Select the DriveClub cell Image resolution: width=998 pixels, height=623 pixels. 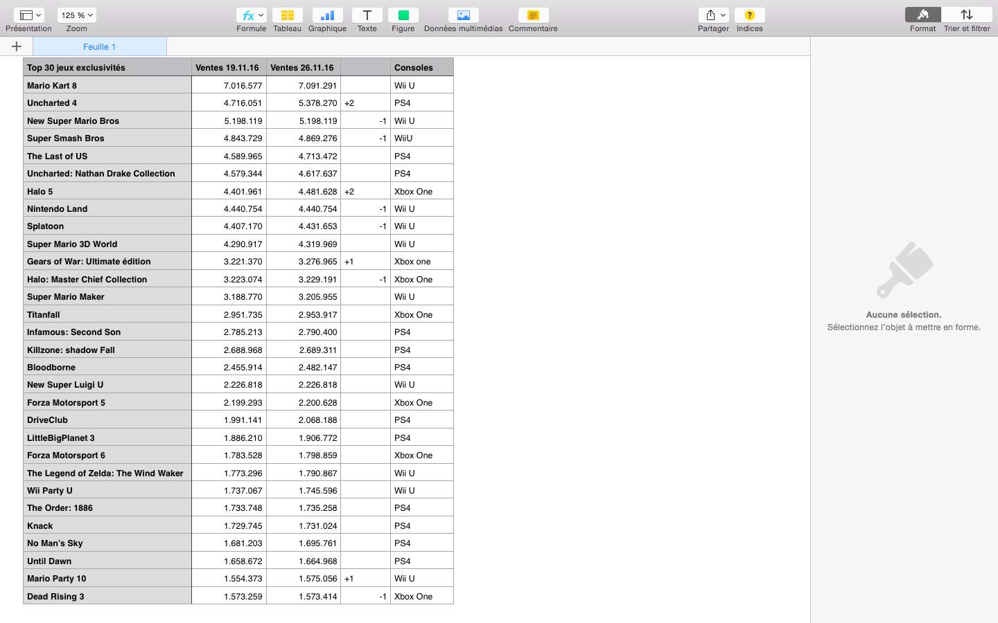pos(107,419)
